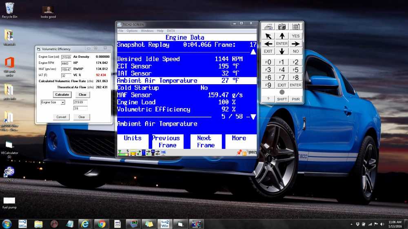
Task: Open the DATA menu in Tech2 window
Action: (x=171, y=31)
